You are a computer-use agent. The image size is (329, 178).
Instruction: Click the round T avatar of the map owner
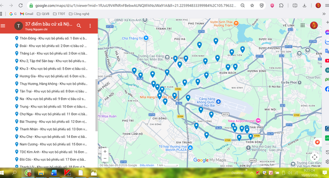pos(18,25)
